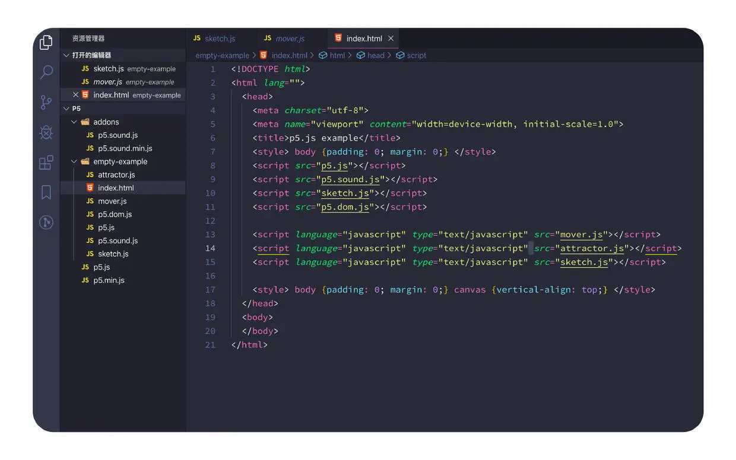736x460 pixels.
Task: Click line number 1 in the gutter
Action: (213, 69)
